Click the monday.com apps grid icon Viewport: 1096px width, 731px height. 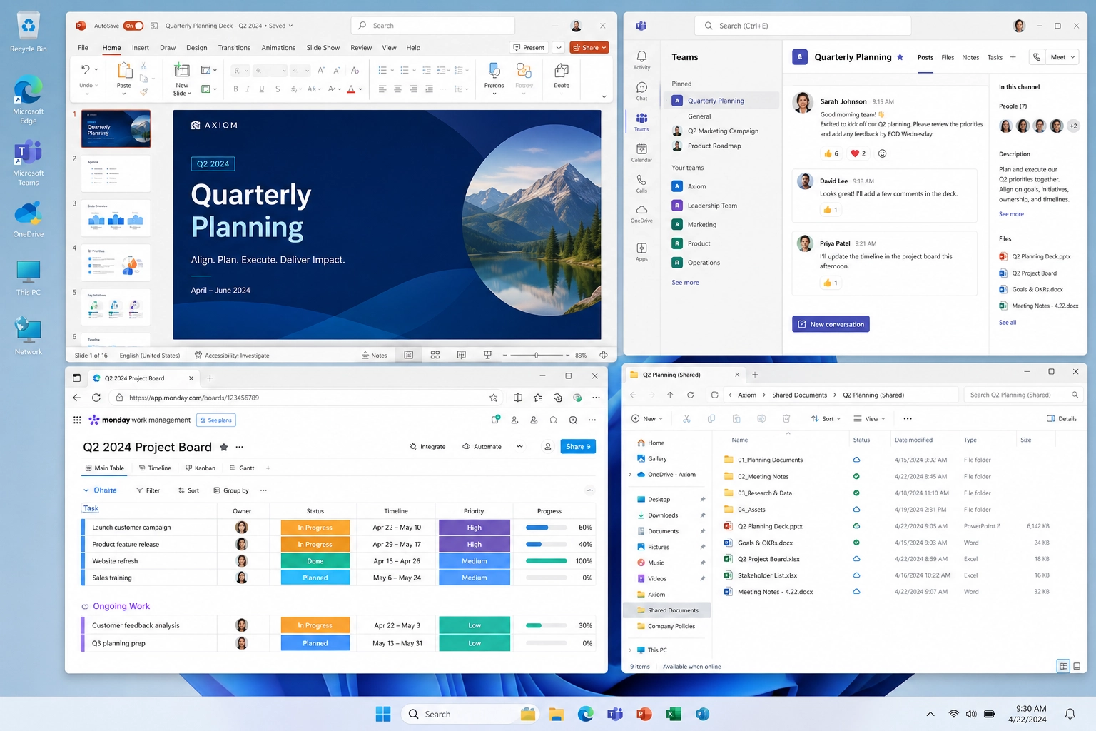tap(77, 420)
